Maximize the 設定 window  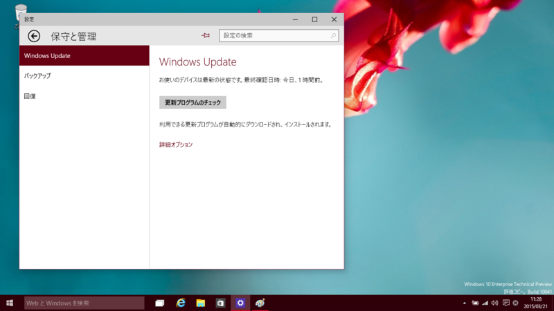tap(314, 19)
